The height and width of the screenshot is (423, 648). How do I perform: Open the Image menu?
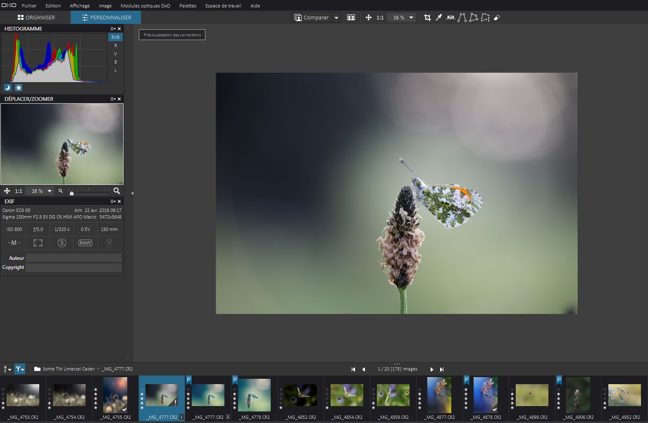pos(105,6)
